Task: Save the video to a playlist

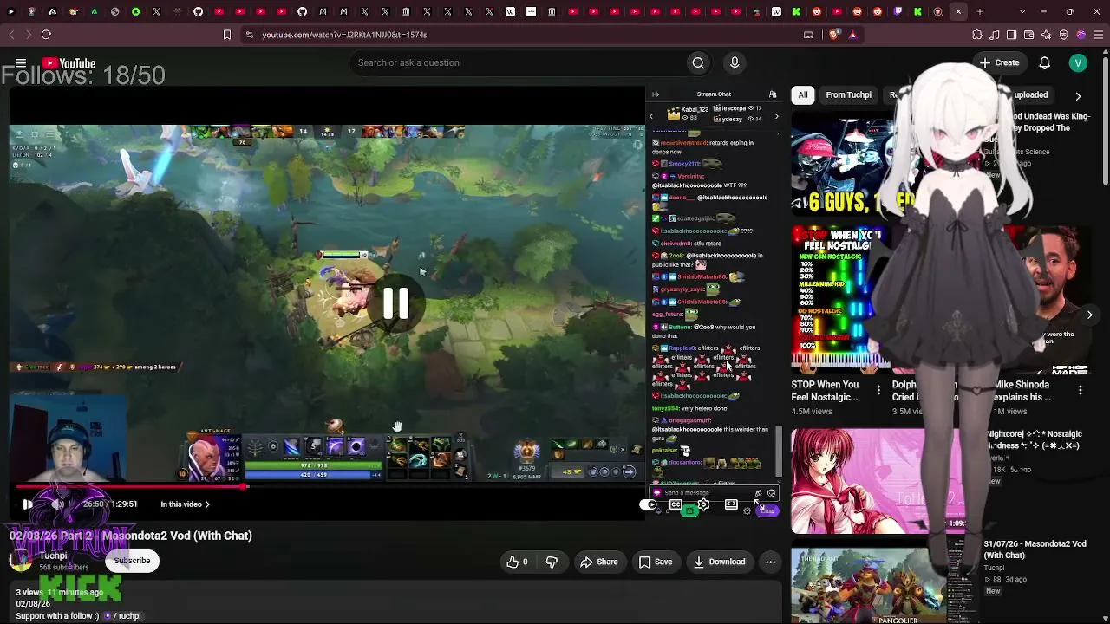Action: tap(656, 562)
